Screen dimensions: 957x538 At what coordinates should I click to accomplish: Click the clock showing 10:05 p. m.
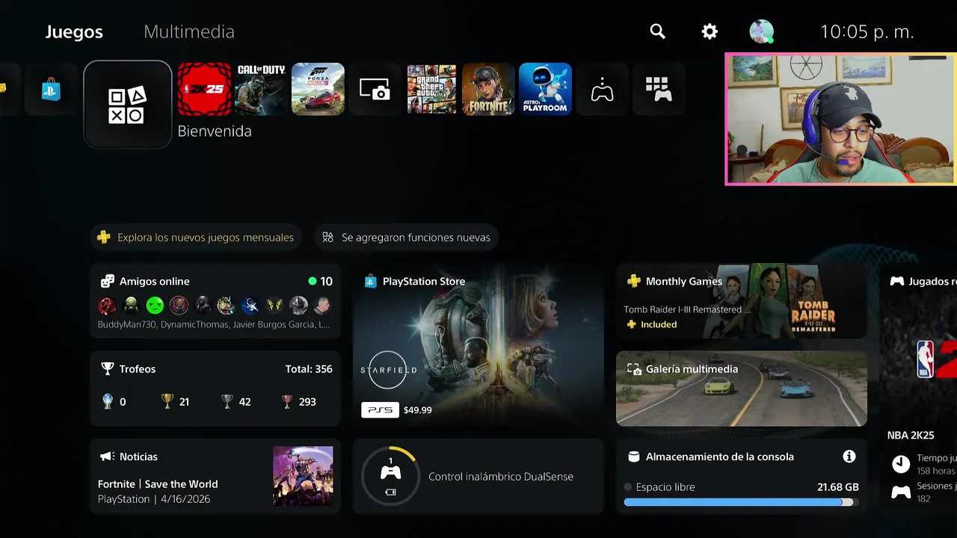867,32
